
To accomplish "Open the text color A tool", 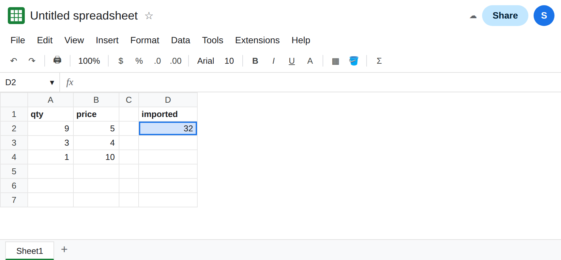I will [x=310, y=61].
